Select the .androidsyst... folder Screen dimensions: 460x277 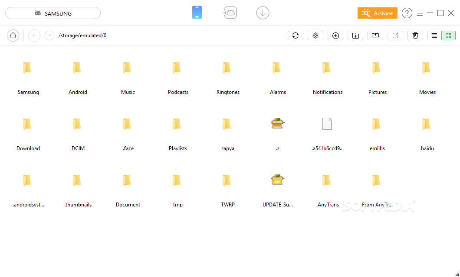pyautogui.click(x=28, y=190)
